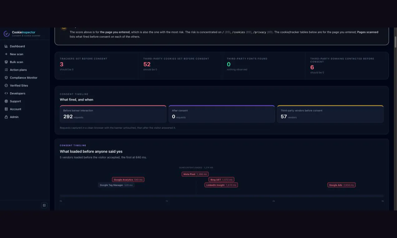Click the /privacy path in the summary
397x238 pixels.
tap(259, 32)
